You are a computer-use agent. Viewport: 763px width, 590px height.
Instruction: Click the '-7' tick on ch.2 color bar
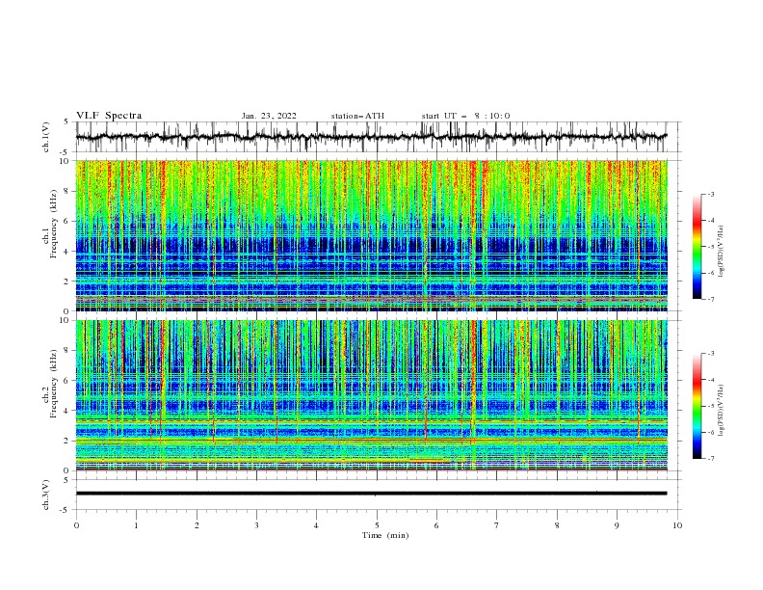(711, 458)
